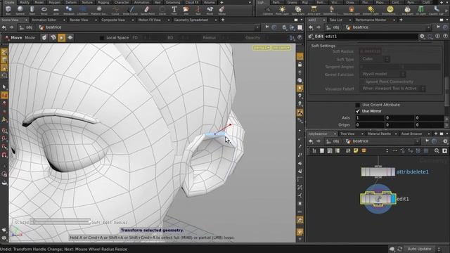The height and width of the screenshot is (253, 450).
Task: Select the Circle shelf tool
Action: tap(162, 11)
